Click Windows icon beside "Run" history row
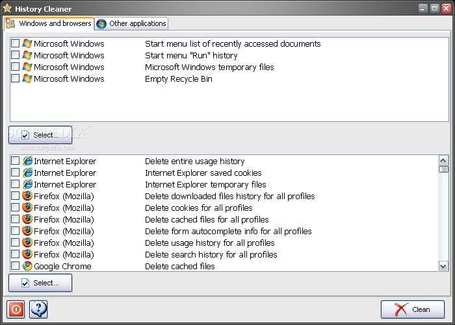The width and height of the screenshot is (455, 325). (27, 55)
